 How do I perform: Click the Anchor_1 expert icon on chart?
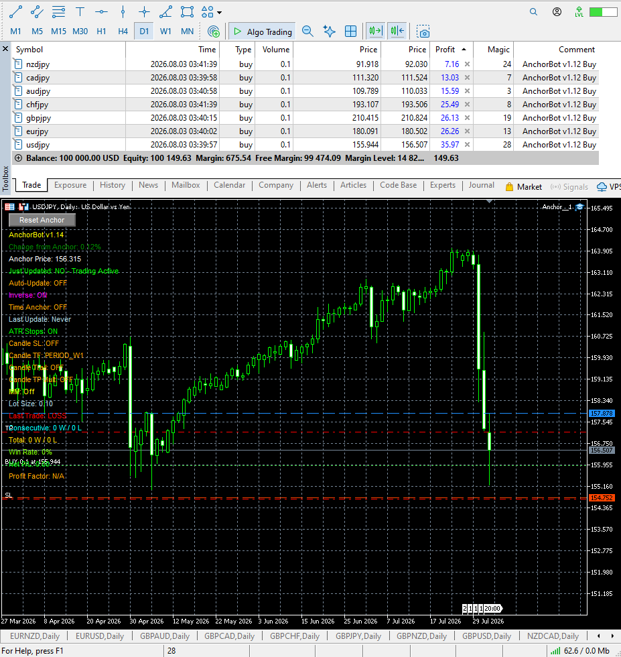pyautogui.click(x=579, y=207)
